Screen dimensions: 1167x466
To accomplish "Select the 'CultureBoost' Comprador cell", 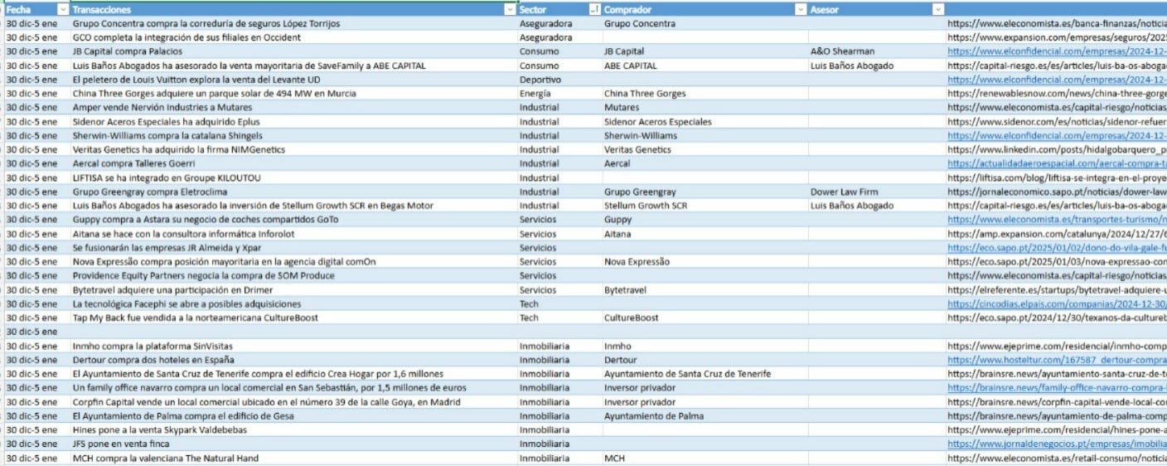I will pyautogui.click(x=705, y=318).
